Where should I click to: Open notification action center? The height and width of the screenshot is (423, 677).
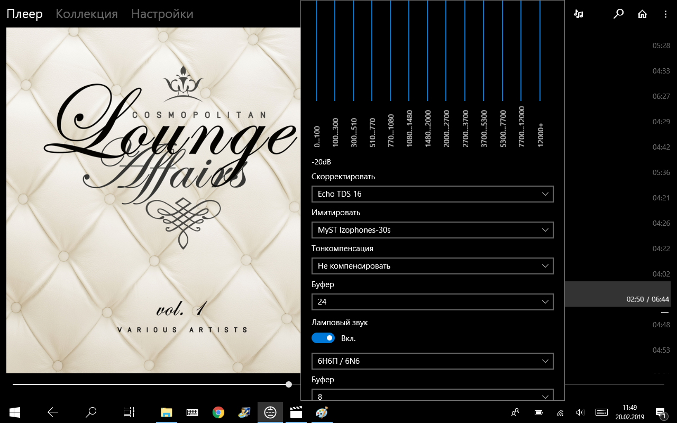coord(661,412)
